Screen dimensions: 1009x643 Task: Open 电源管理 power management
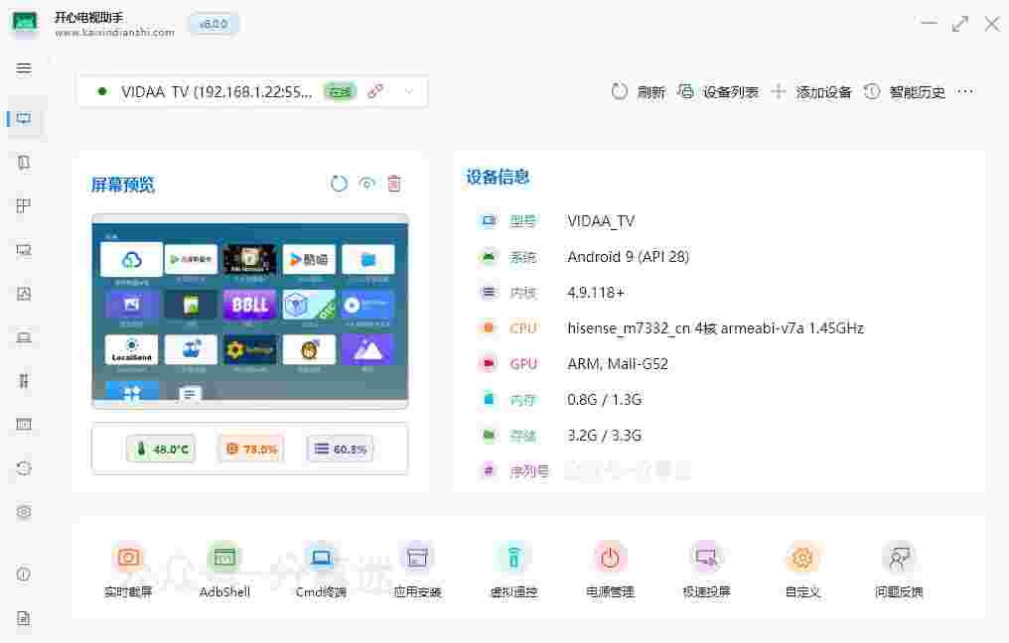point(610,559)
